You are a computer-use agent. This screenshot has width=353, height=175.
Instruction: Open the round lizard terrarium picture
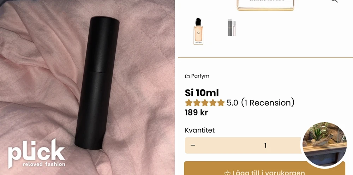point(324,145)
